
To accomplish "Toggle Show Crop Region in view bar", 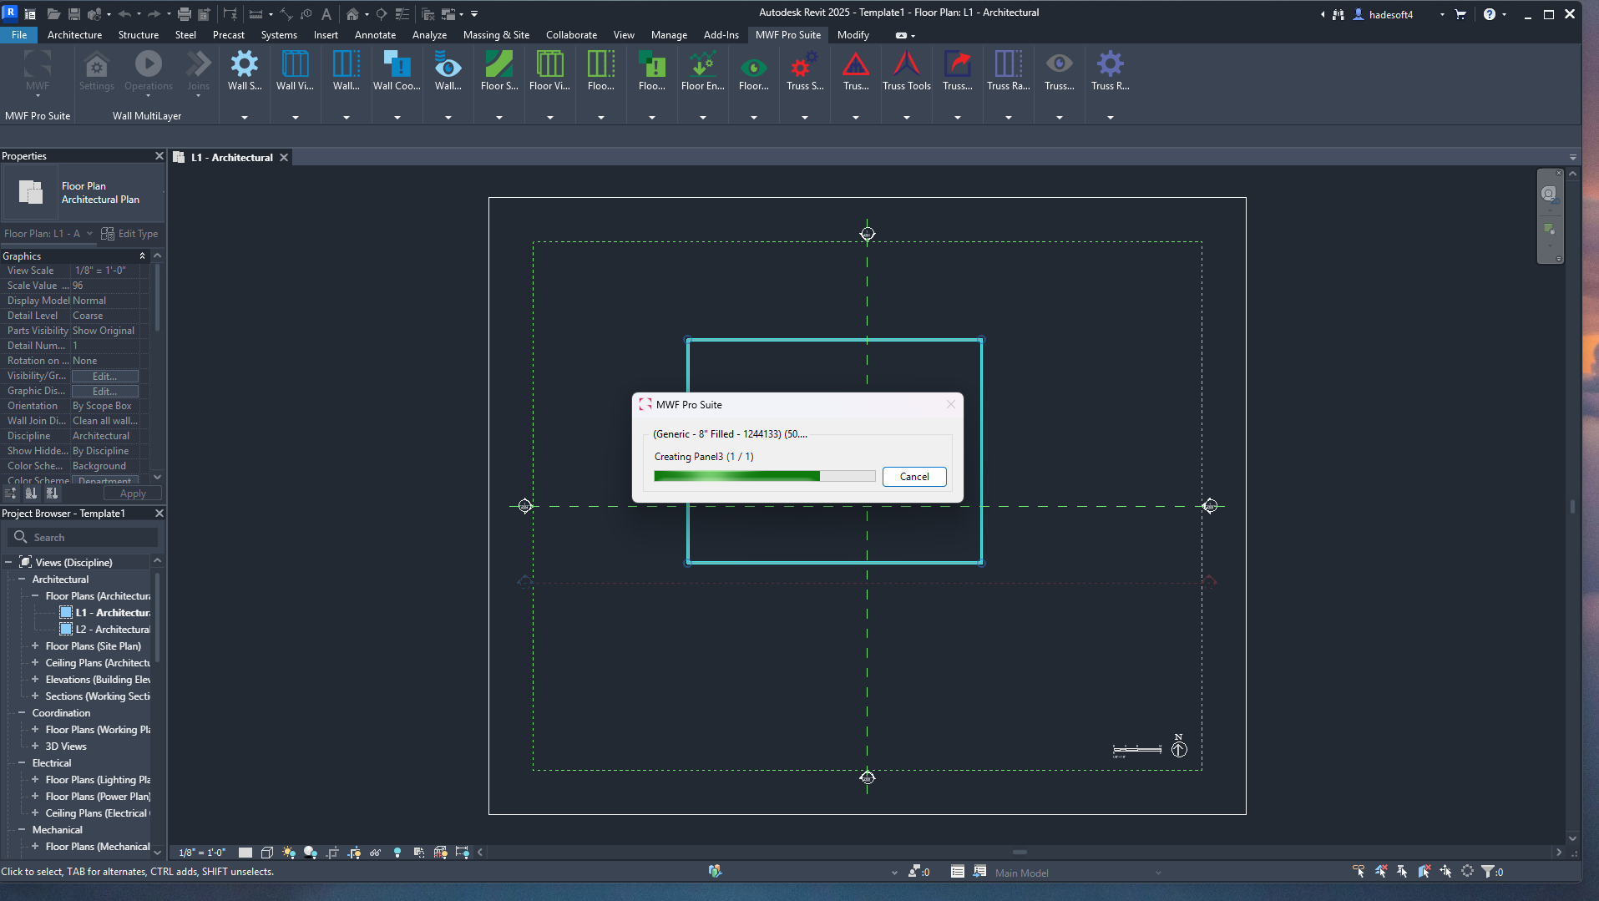I will click(354, 853).
